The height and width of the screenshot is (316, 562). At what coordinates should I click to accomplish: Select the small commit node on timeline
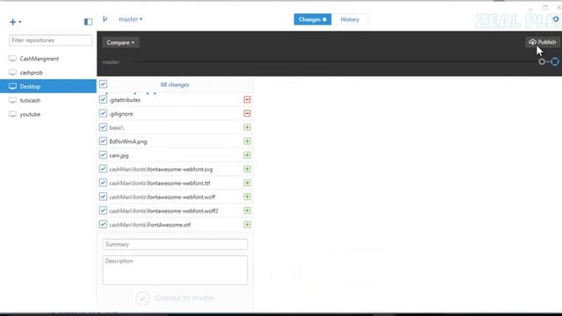point(542,61)
